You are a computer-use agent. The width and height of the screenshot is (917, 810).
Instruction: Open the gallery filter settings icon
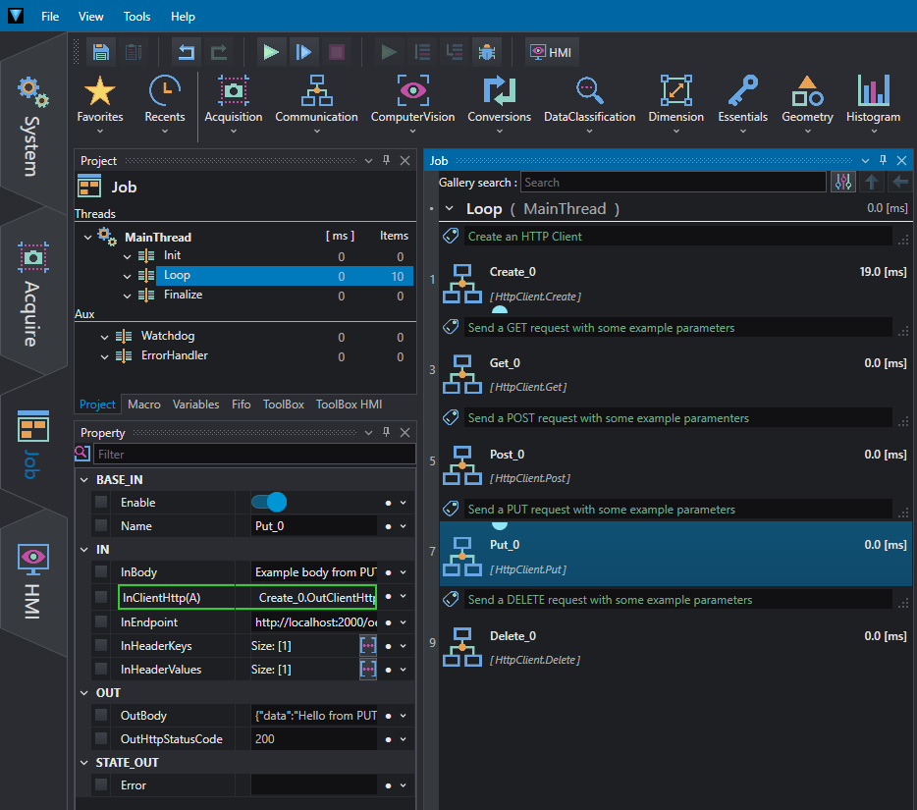[x=842, y=183]
